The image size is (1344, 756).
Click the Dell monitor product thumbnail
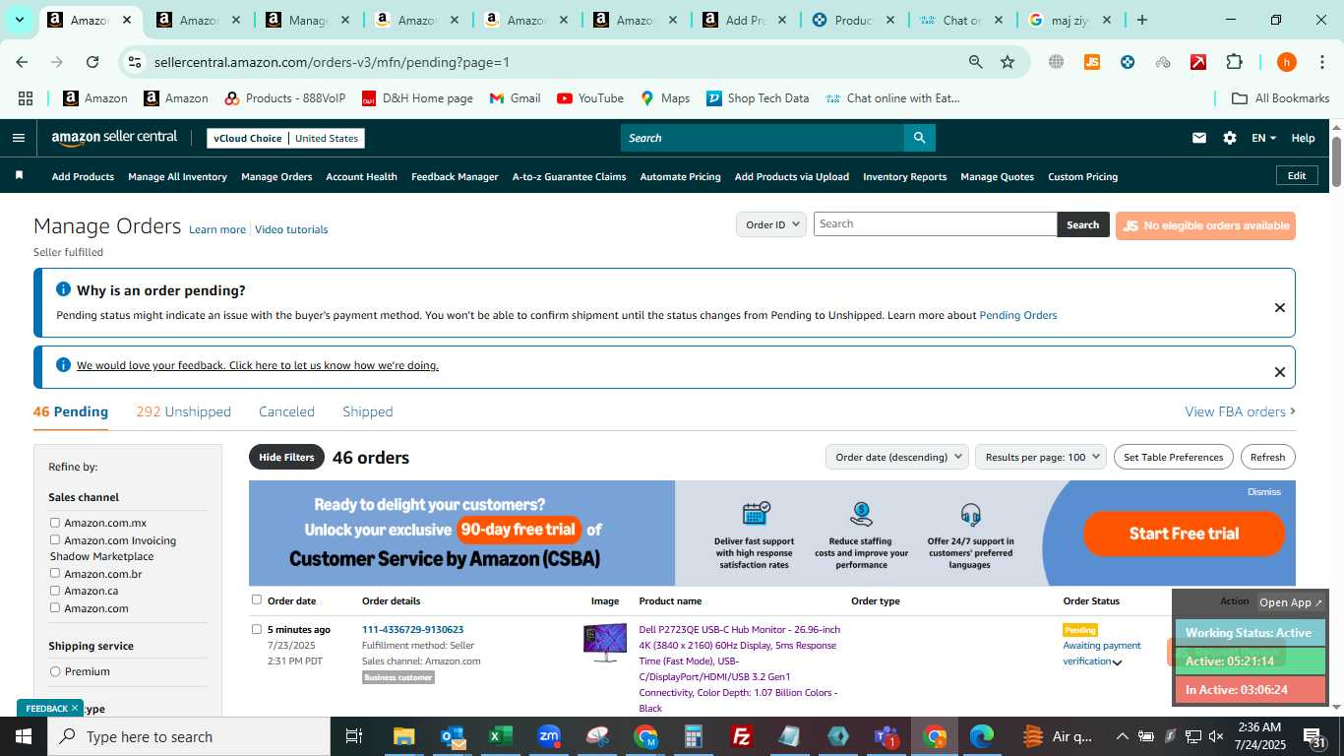point(605,643)
